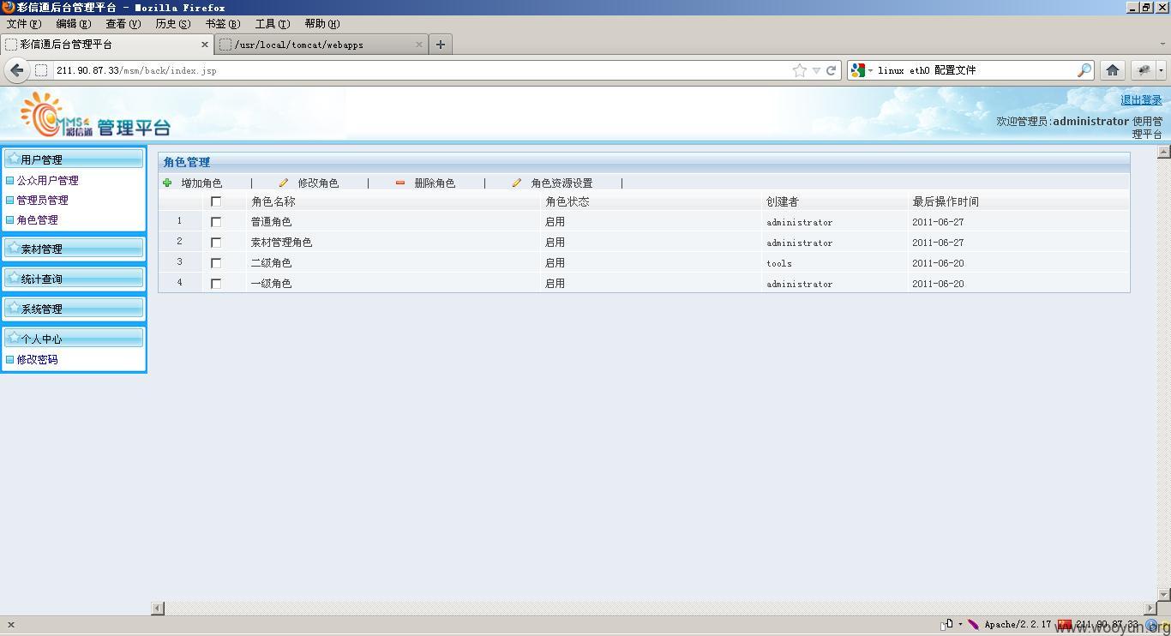Screen dimensions: 1171x636
Task: Close the 彩信通后台管理平台 tab
Action: pyautogui.click(x=205, y=45)
